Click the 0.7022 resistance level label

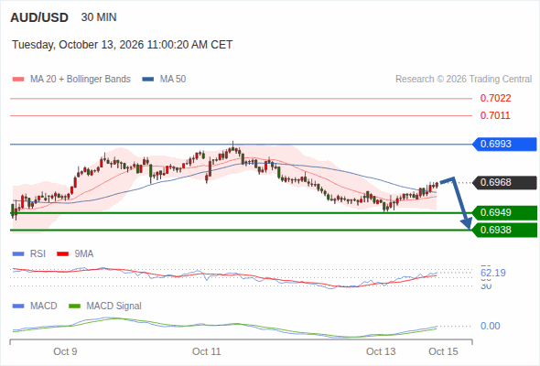[495, 98]
